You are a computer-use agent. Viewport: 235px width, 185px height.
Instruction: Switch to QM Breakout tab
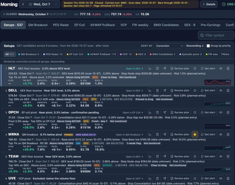[38, 25]
